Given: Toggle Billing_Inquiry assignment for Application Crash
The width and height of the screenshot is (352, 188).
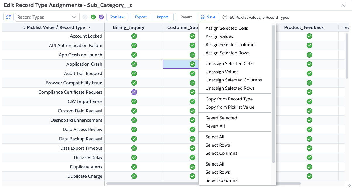Looking at the screenshot, I should pos(134,64).
